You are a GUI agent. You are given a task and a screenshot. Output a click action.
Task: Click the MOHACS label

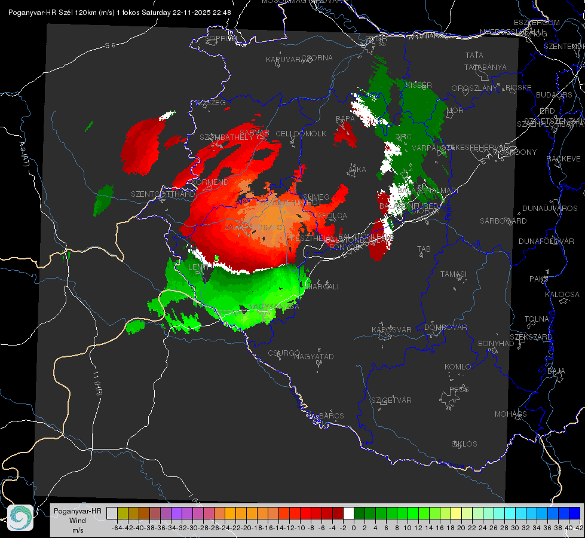click(510, 414)
